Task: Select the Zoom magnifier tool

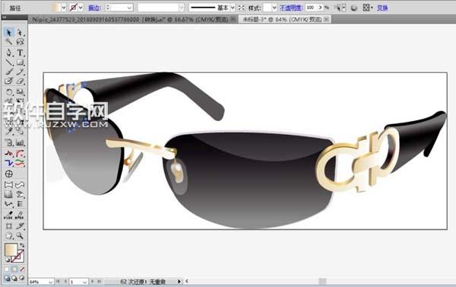Action: [20, 235]
